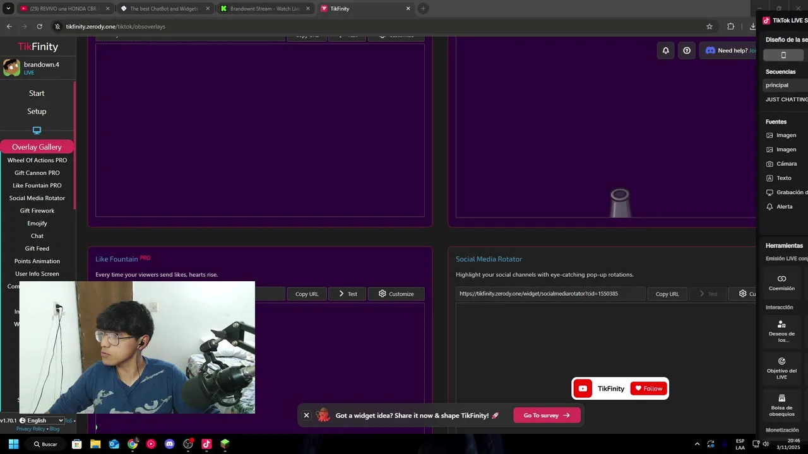Open a new browser tab
The height and width of the screenshot is (454, 808).
click(x=423, y=9)
